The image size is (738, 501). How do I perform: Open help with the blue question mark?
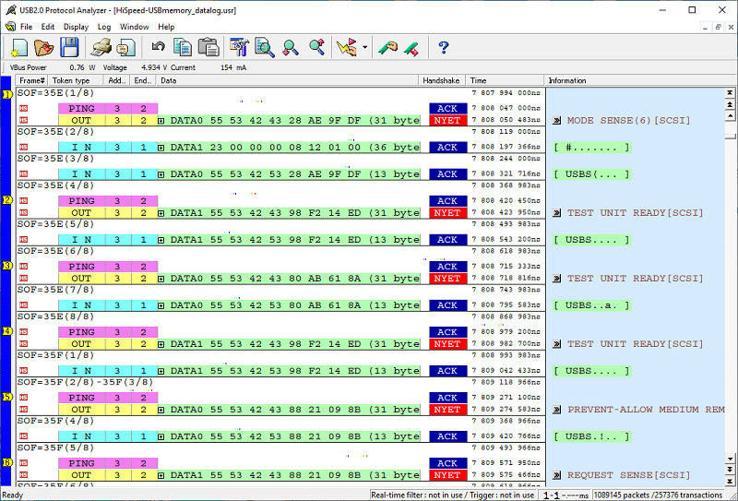[x=443, y=48]
